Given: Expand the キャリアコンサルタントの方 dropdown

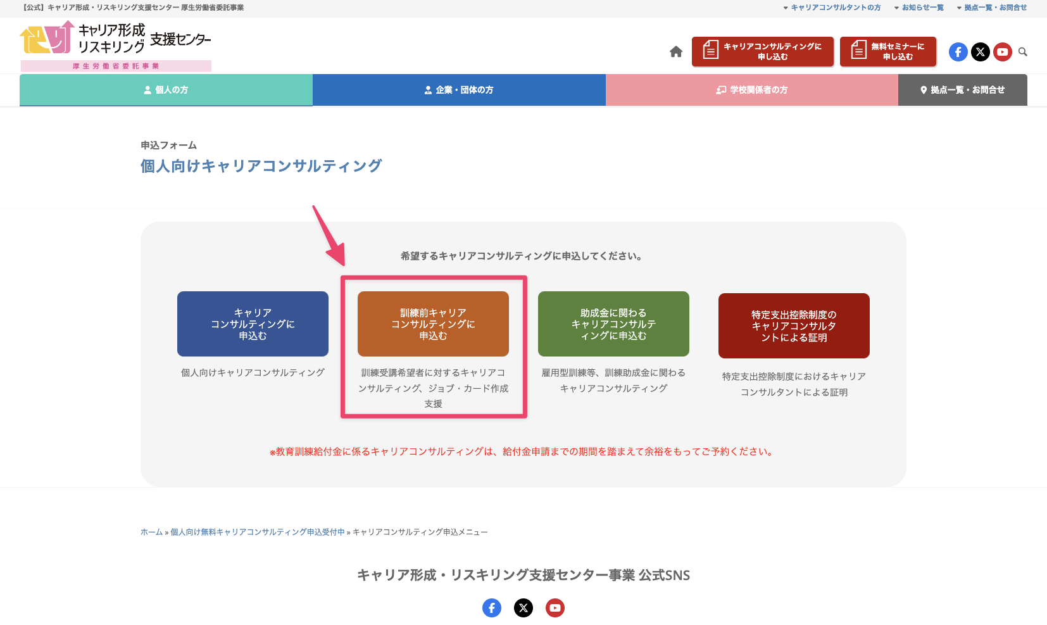Looking at the screenshot, I should point(831,8).
